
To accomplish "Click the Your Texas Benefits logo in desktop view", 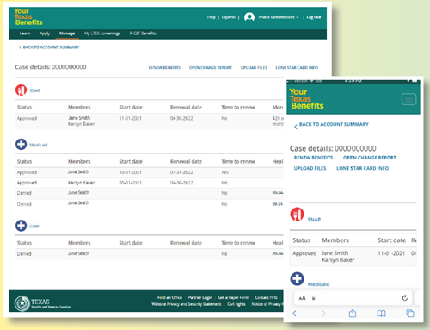I will (x=28, y=16).
